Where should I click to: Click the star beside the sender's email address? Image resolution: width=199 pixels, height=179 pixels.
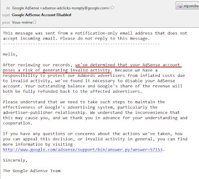point(112,7)
